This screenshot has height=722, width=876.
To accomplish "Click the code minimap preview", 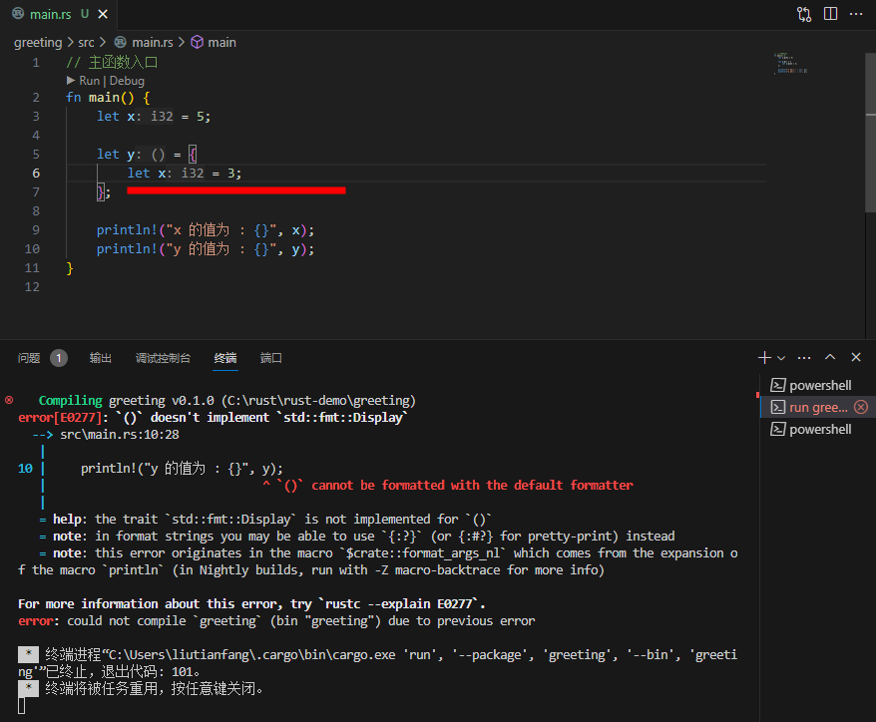I will click(790, 63).
